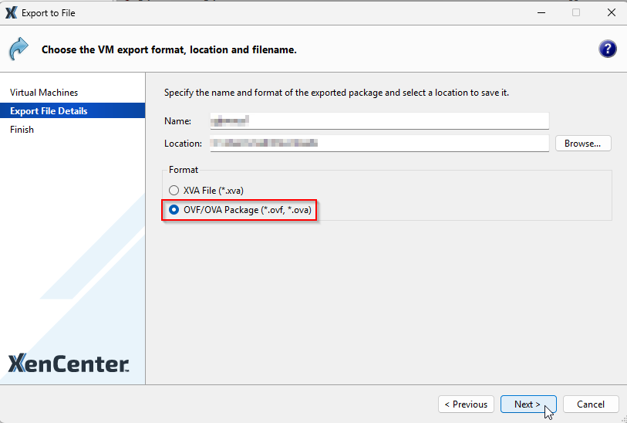627x423 pixels.
Task: Click the XenCenter logo in sidebar
Action: tap(68, 364)
